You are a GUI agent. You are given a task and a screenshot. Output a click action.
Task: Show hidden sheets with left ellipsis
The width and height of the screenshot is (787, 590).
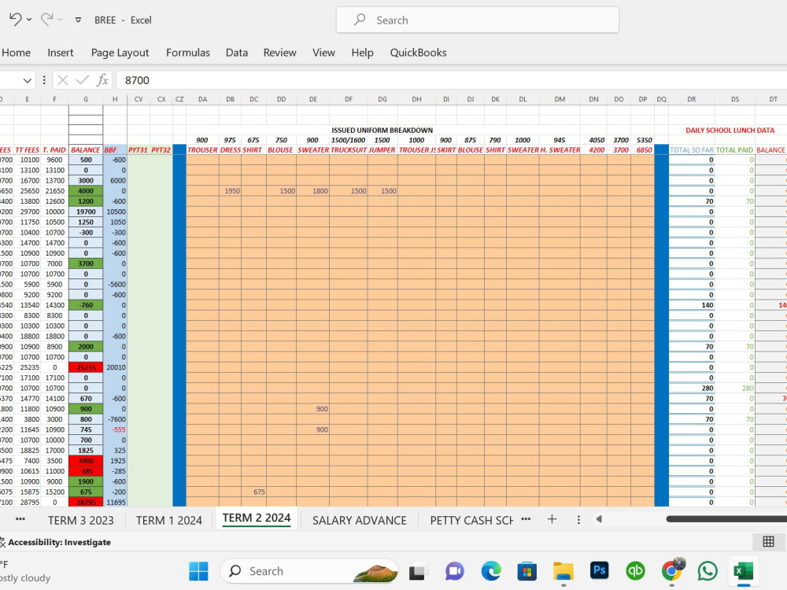[x=20, y=519]
